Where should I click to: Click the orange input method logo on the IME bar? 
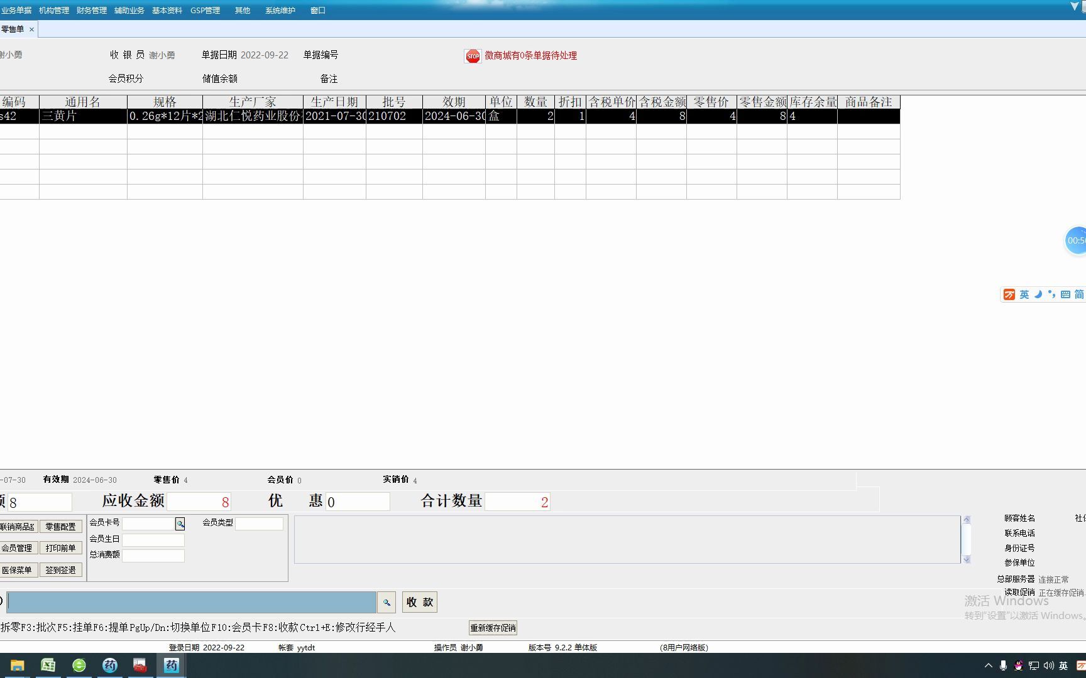1009,294
